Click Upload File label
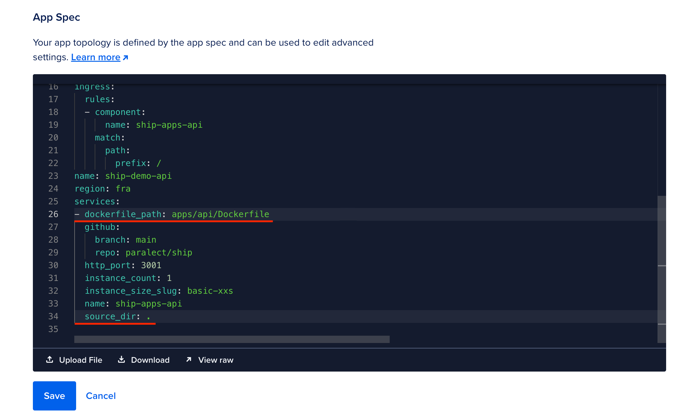This screenshot has height=419, width=699. click(x=81, y=360)
